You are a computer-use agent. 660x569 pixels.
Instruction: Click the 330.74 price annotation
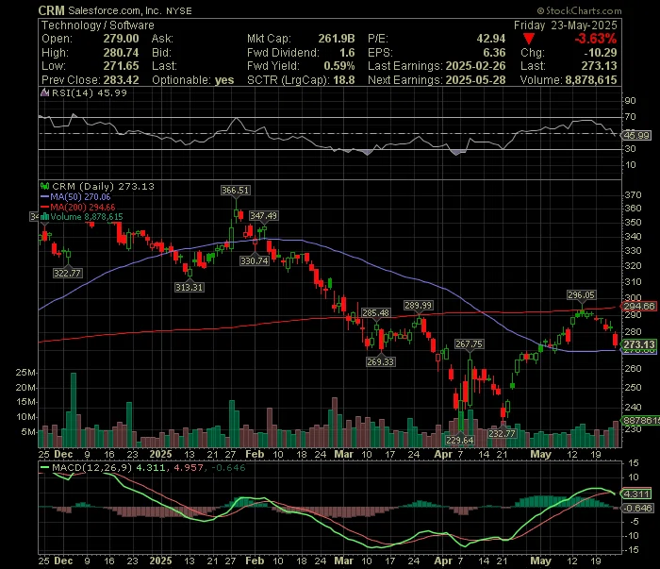point(255,260)
